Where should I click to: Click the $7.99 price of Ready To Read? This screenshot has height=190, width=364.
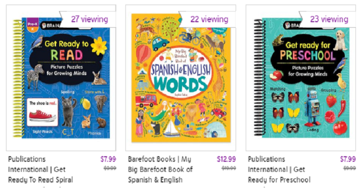coord(108,159)
